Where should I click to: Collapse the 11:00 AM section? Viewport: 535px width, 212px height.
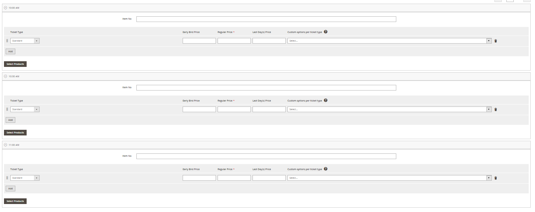pyautogui.click(x=6, y=145)
